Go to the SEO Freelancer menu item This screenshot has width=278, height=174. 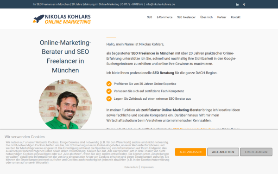coord(186,17)
